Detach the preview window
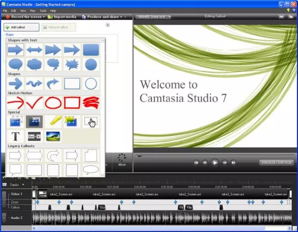 coord(291,17)
